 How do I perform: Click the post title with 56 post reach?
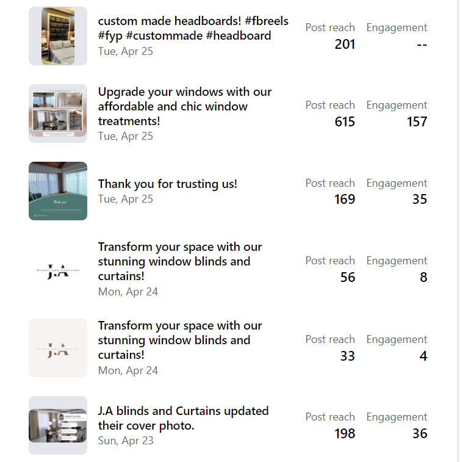click(180, 261)
